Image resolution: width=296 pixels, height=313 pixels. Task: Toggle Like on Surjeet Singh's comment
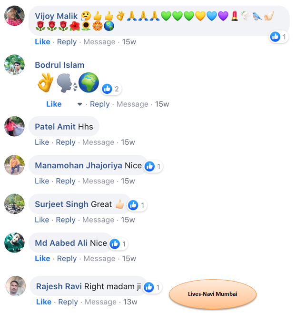[x=42, y=220]
